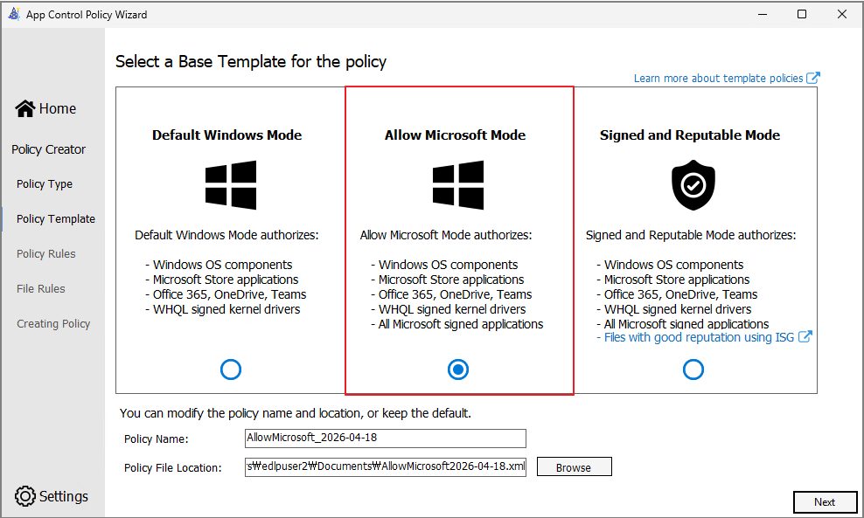Click 'Select a Base Template for the policy' title

click(251, 62)
